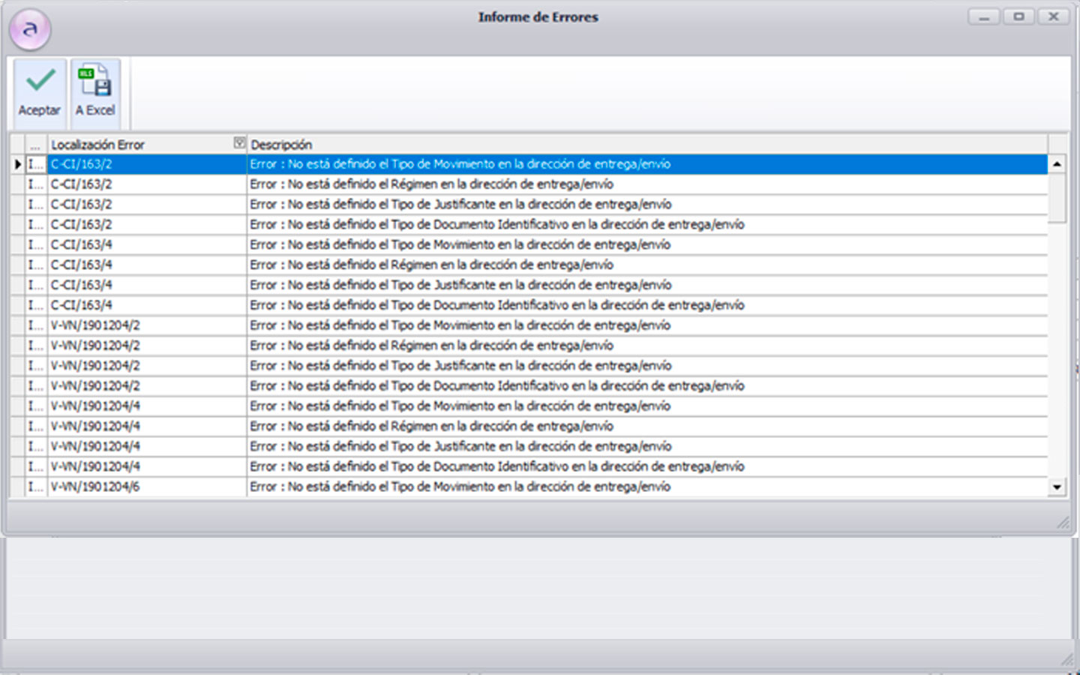Viewport: 1080px width, 675px height.
Task: Click the scrollbar up arrow
Action: click(1057, 164)
